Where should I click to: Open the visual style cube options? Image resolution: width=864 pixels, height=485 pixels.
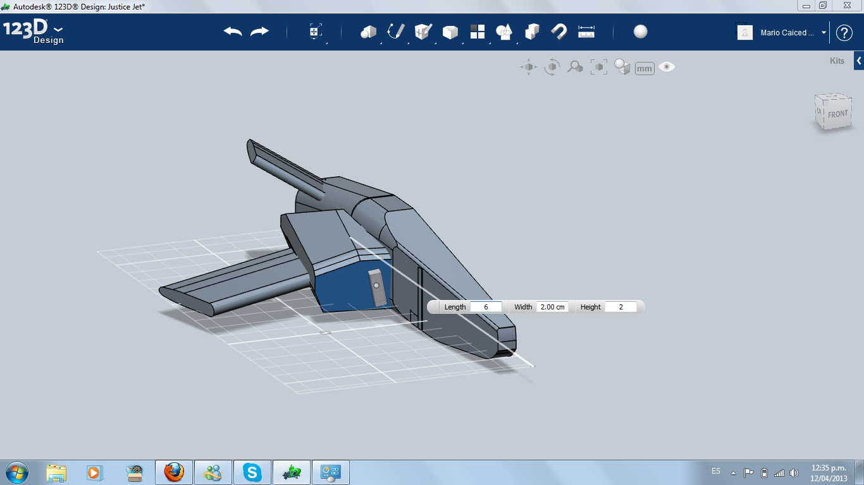point(622,67)
